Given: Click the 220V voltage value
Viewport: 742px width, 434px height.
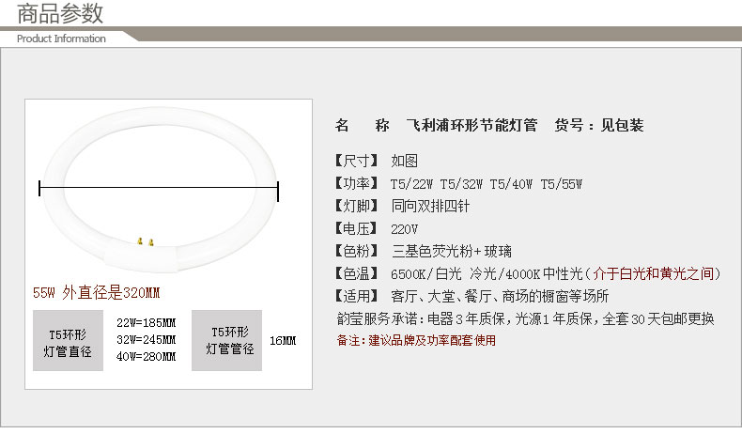Looking at the screenshot, I should 405,229.
